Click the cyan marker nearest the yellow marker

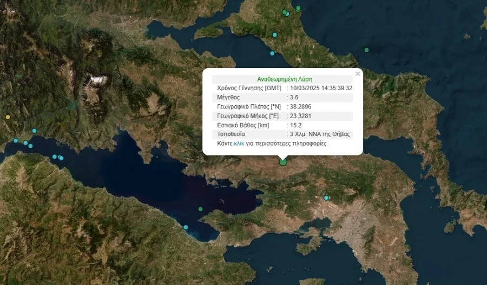(x=35, y=131)
